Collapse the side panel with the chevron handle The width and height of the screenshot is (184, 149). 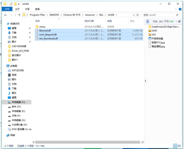pos(145,81)
